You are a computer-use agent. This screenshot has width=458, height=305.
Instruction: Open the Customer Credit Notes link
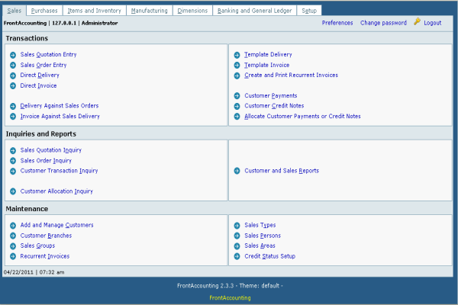[274, 106]
